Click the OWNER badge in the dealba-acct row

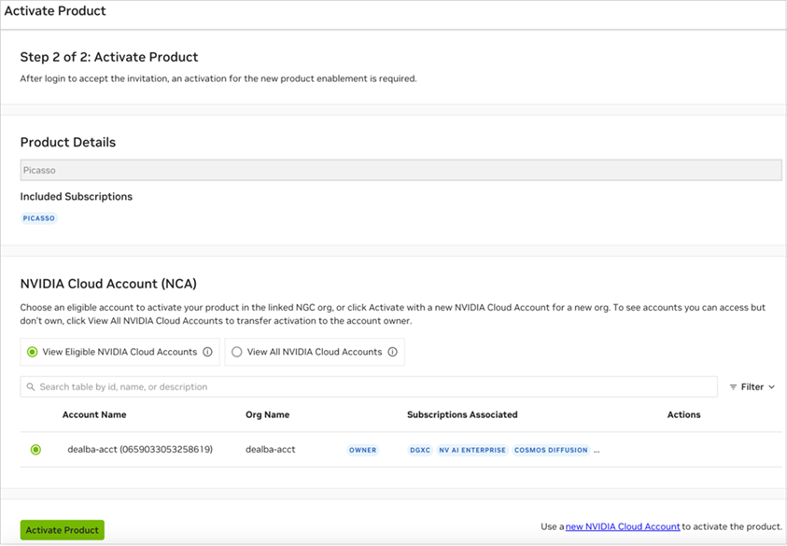[362, 450]
